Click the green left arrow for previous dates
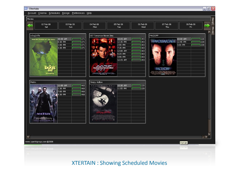The width and height of the screenshot is (243, 172). tap(30, 25)
